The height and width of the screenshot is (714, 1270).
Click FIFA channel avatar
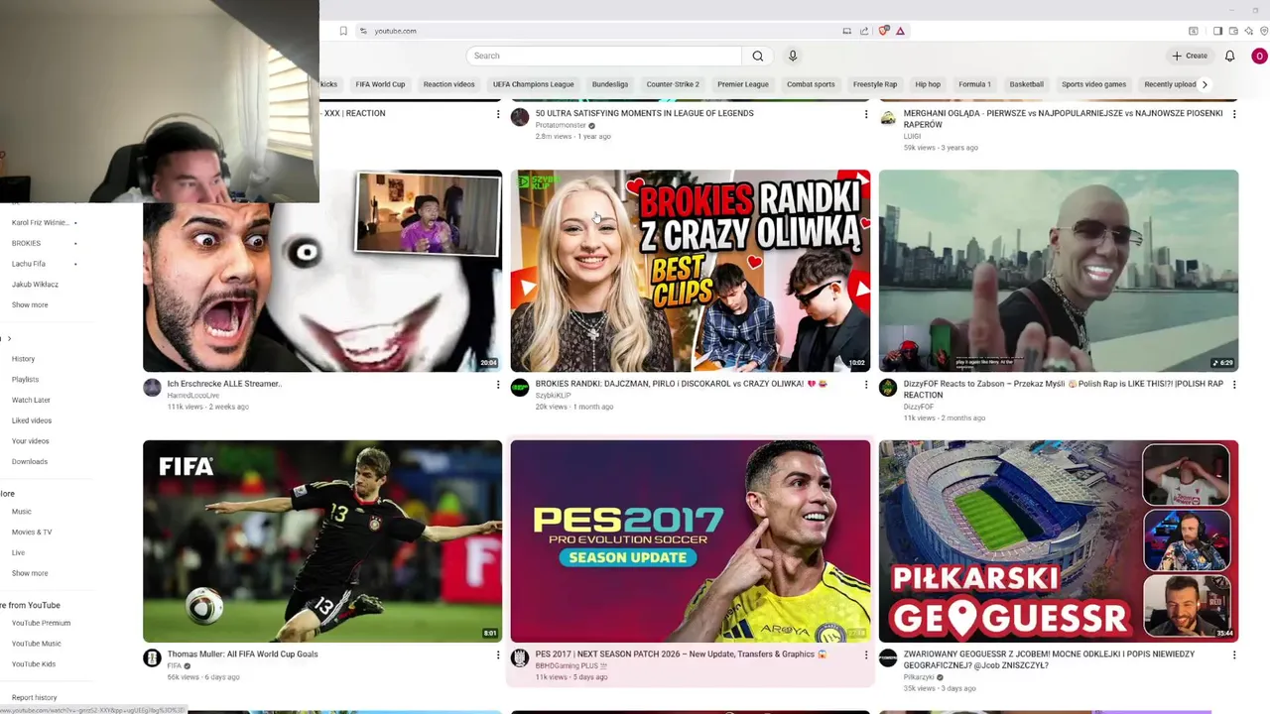[152, 658]
